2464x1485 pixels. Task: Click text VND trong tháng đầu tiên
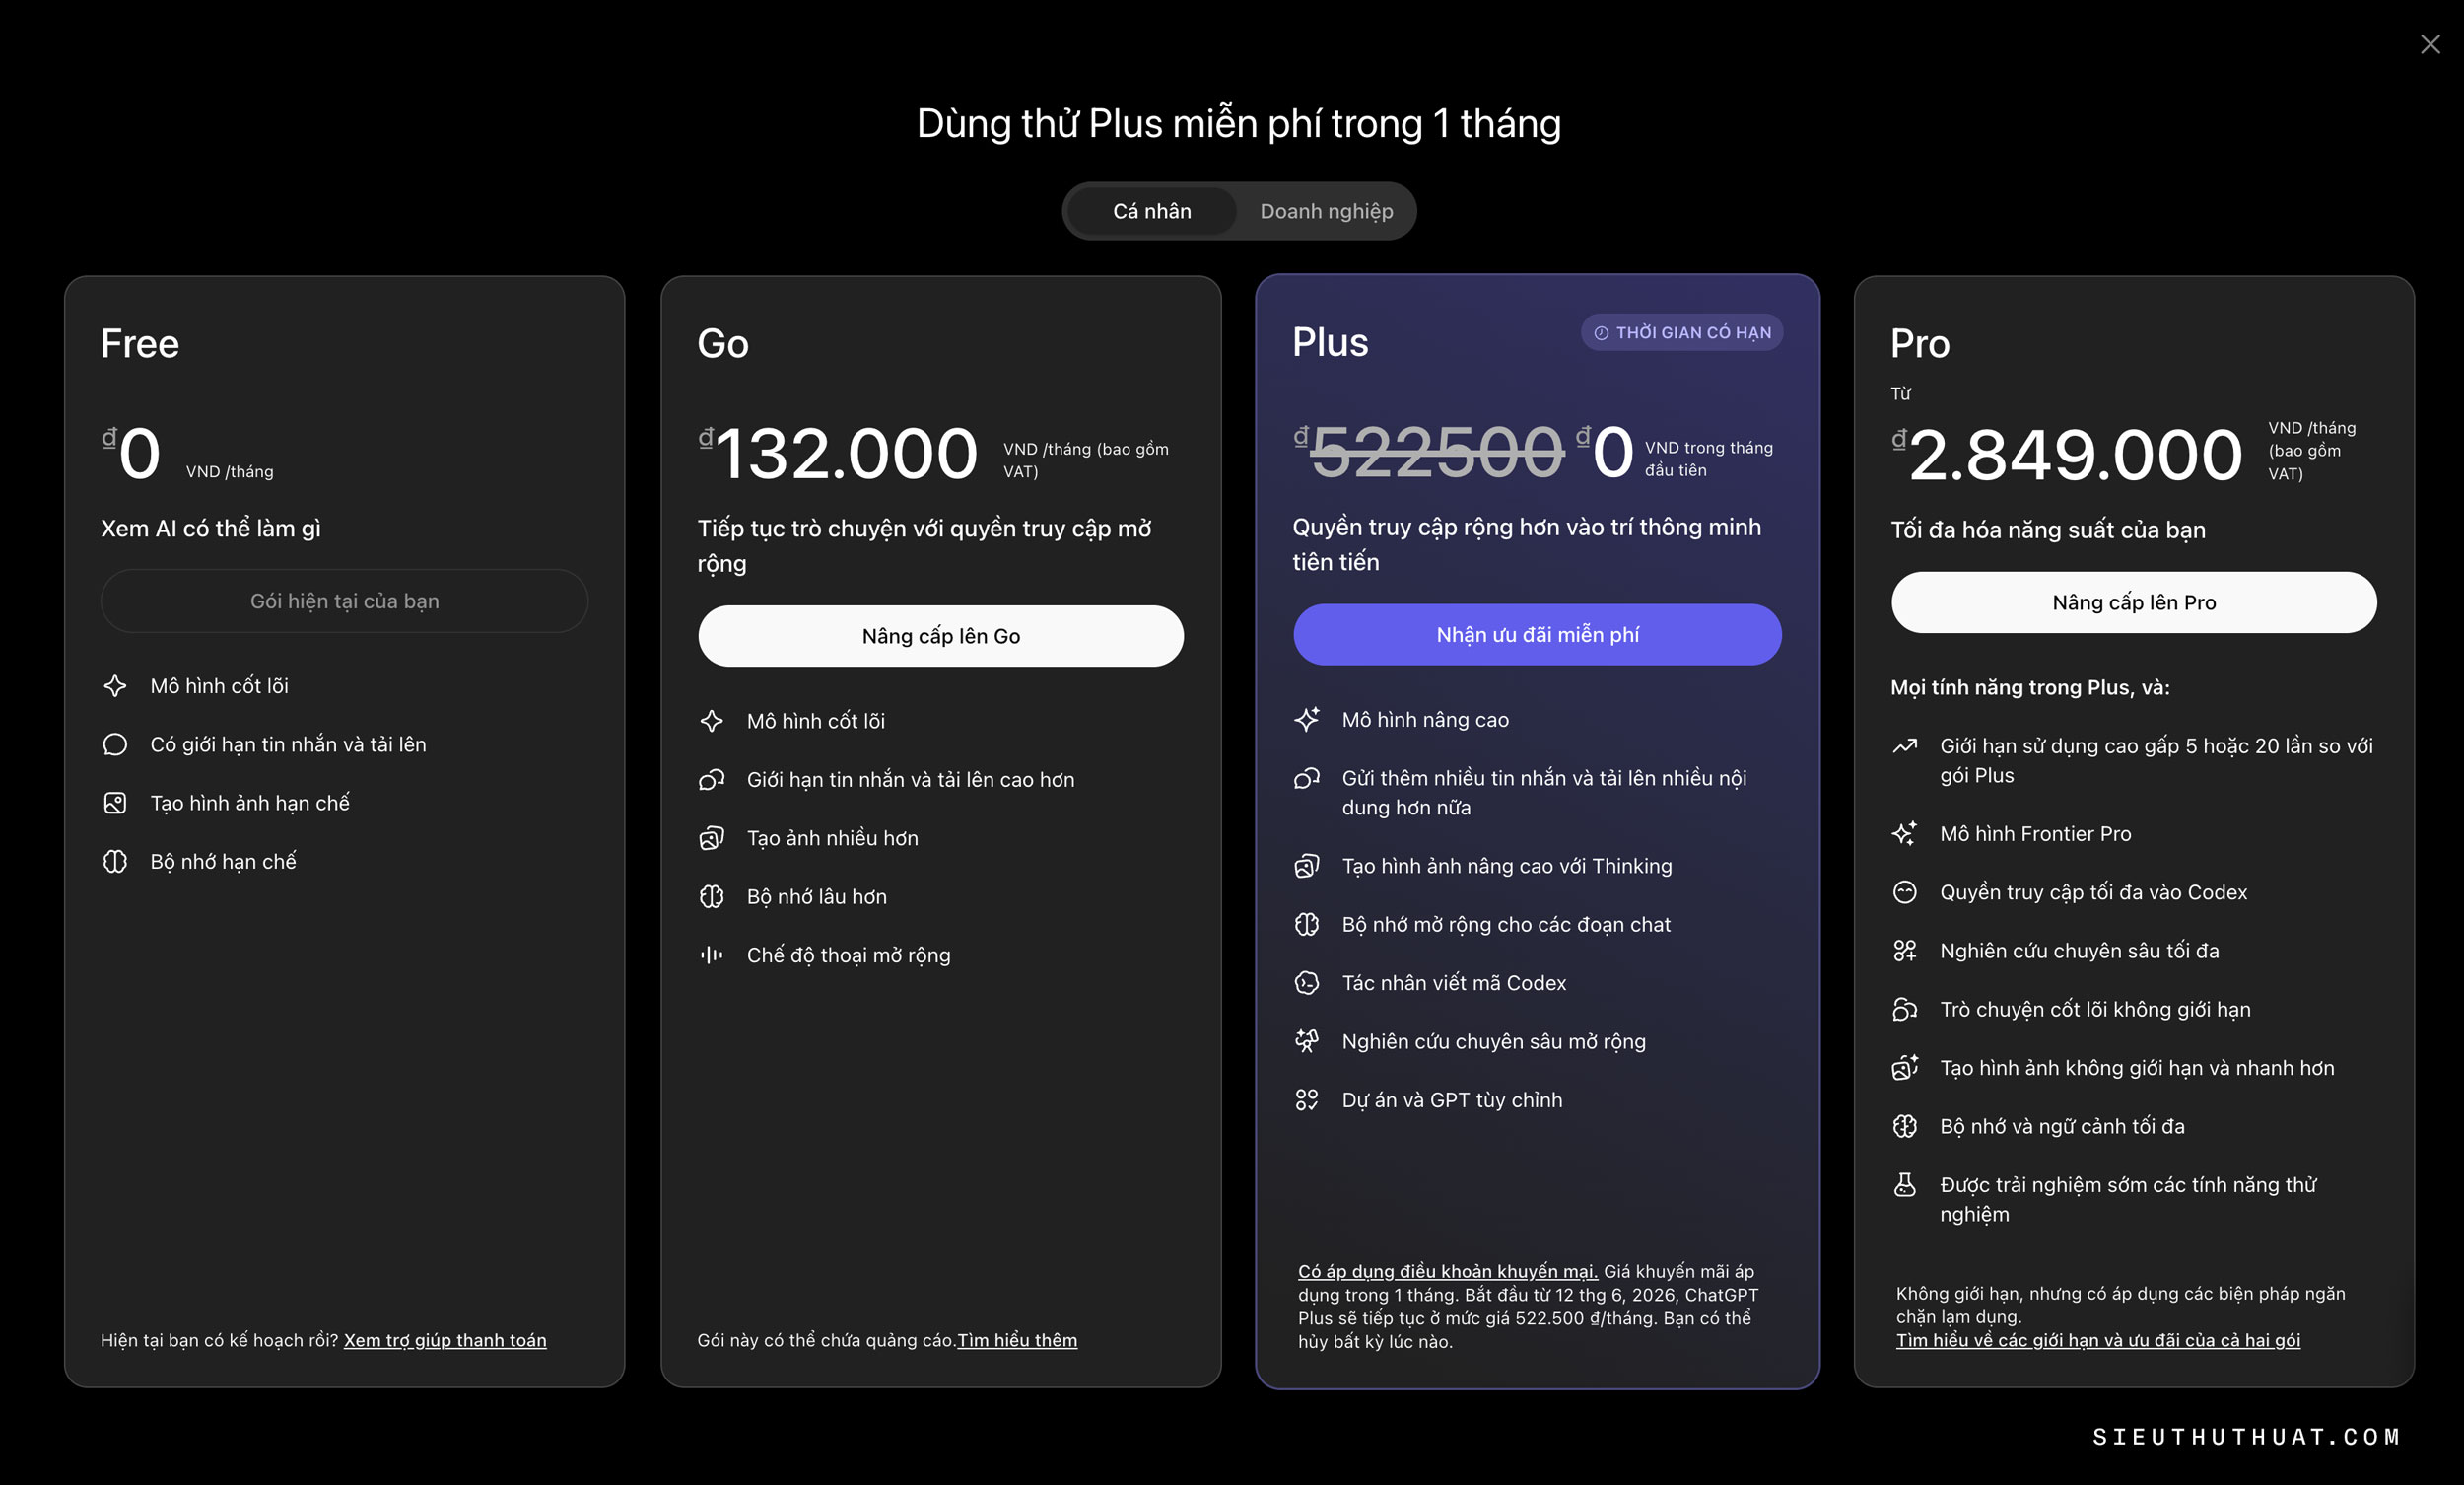1709,459
